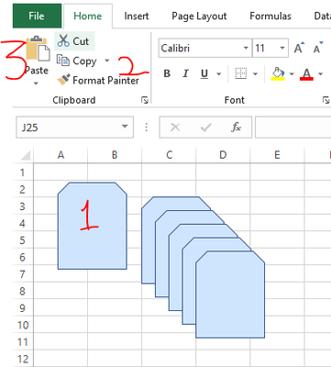Open the Paste options arrow below Paste
The width and height of the screenshot is (331, 367).
tap(36, 83)
